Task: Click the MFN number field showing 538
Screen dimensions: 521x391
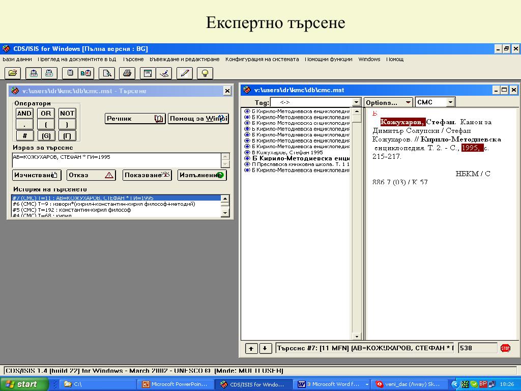Action: pyautogui.click(x=477, y=348)
